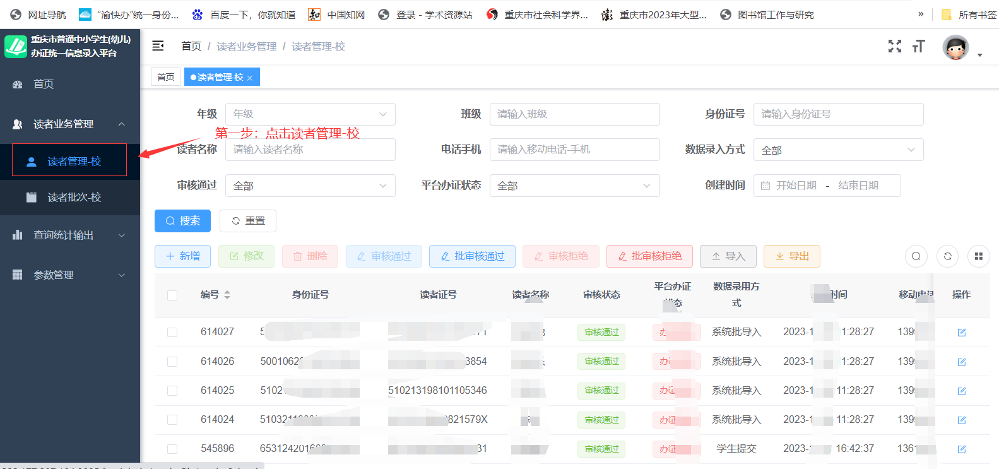Click the 导入 button
This screenshot has width=999, height=469.
pyautogui.click(x=728, y=256)
